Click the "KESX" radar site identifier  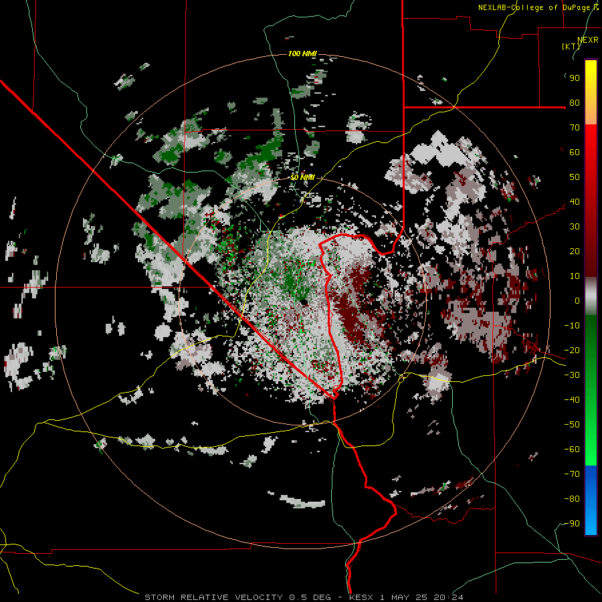click(361, 597)
